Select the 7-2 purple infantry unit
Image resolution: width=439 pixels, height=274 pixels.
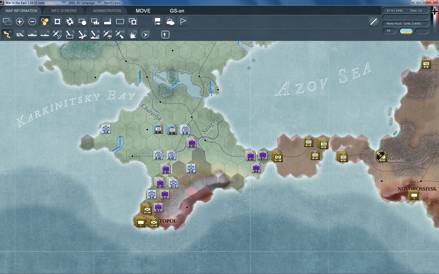[165, 194]
